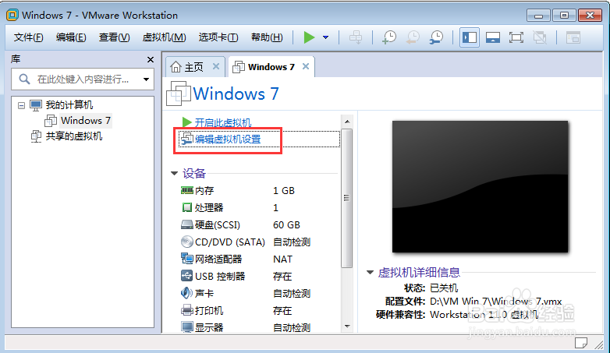This screenshot has height=353, width=610.
Task: Click the 打印机 printer icon
Action: [x=186, y=310]
